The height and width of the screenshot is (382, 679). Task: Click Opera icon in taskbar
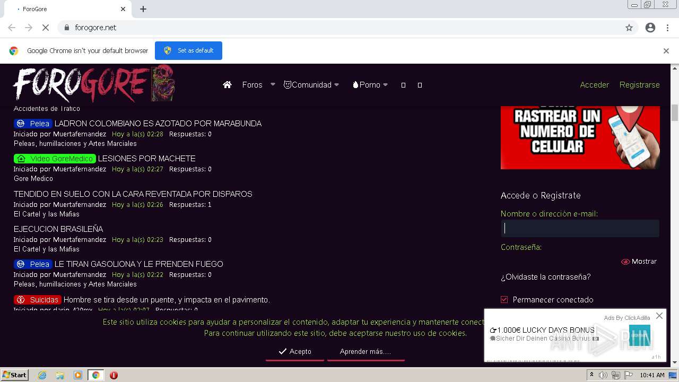[x=114, y=375]
